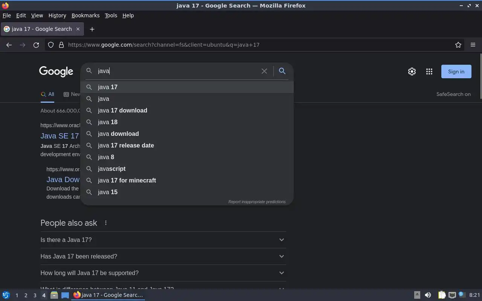Bookmark this page with the star
This screenshot has height=301, width=482.
(458, 45)
